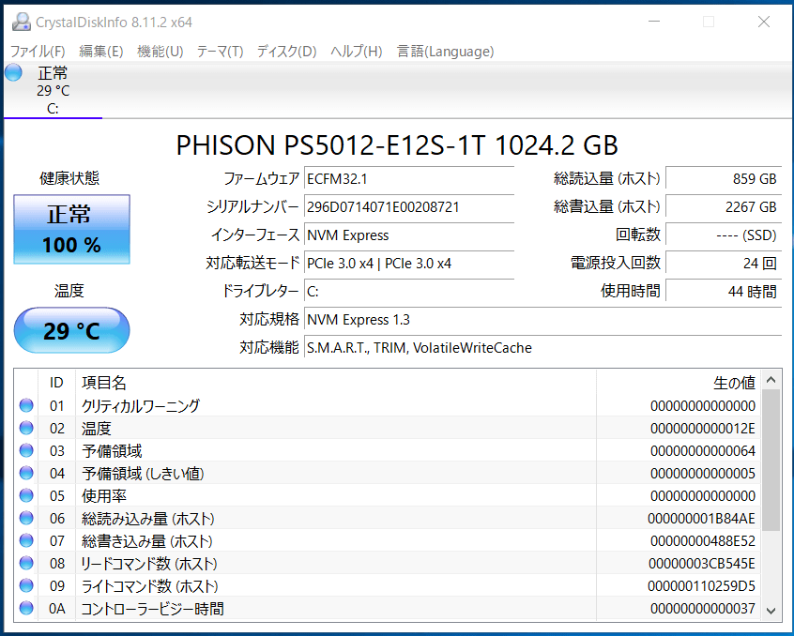
Task: Click the ファームウェア field ECFM32.1
Action: pos(409,178)
